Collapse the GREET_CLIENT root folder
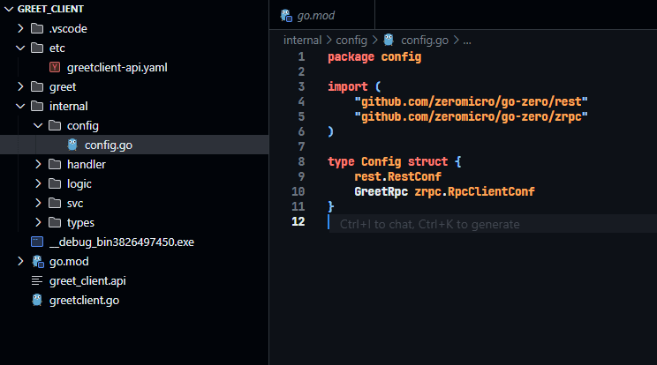The height and width of the screenshot is (365, 657). [9, 9]
